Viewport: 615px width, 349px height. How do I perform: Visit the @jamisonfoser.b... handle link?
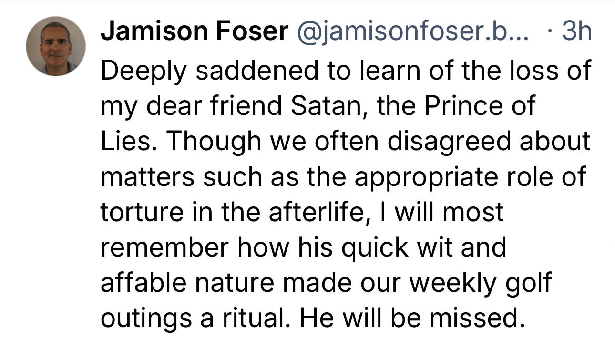(412, 32)
